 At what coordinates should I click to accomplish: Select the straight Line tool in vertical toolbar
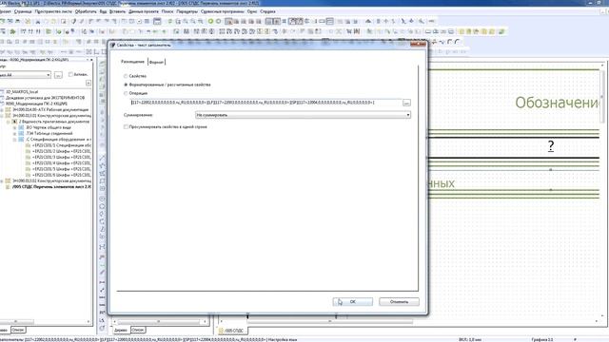click(102, 158)
